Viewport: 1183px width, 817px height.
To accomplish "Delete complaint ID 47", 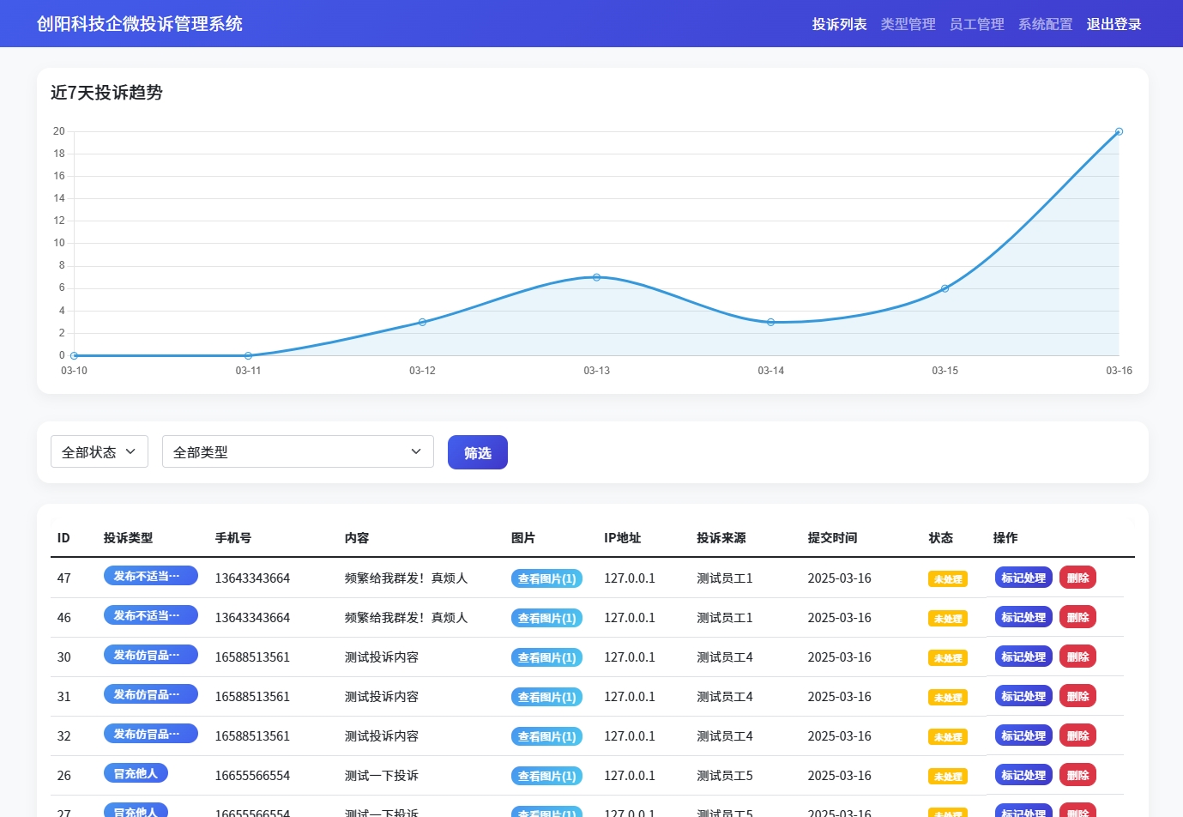I will pyautogui.click(x=1077, y=578).
